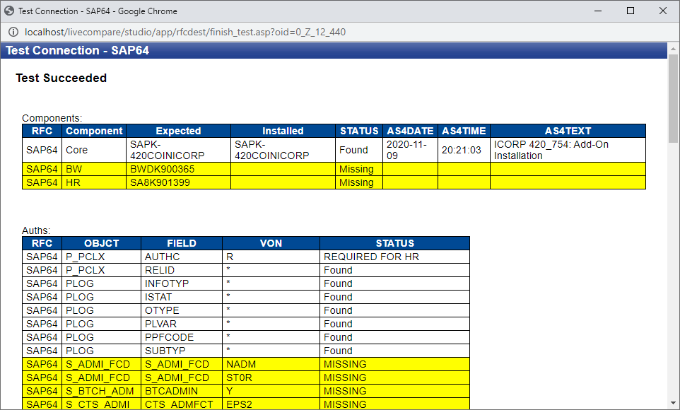The height and width of the screenshot is (410, 680).
Task: Click the date '2020-11-09'
Action: click(x=410, y=150)
